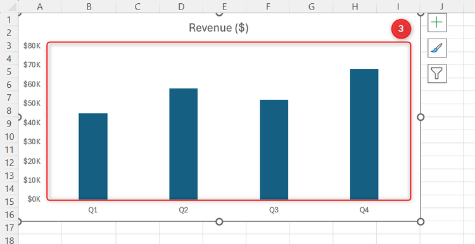Image resolution: width=475 pixels, height=244 pixels.
Task: Click the $80K axis label
Action: (32, 46)
